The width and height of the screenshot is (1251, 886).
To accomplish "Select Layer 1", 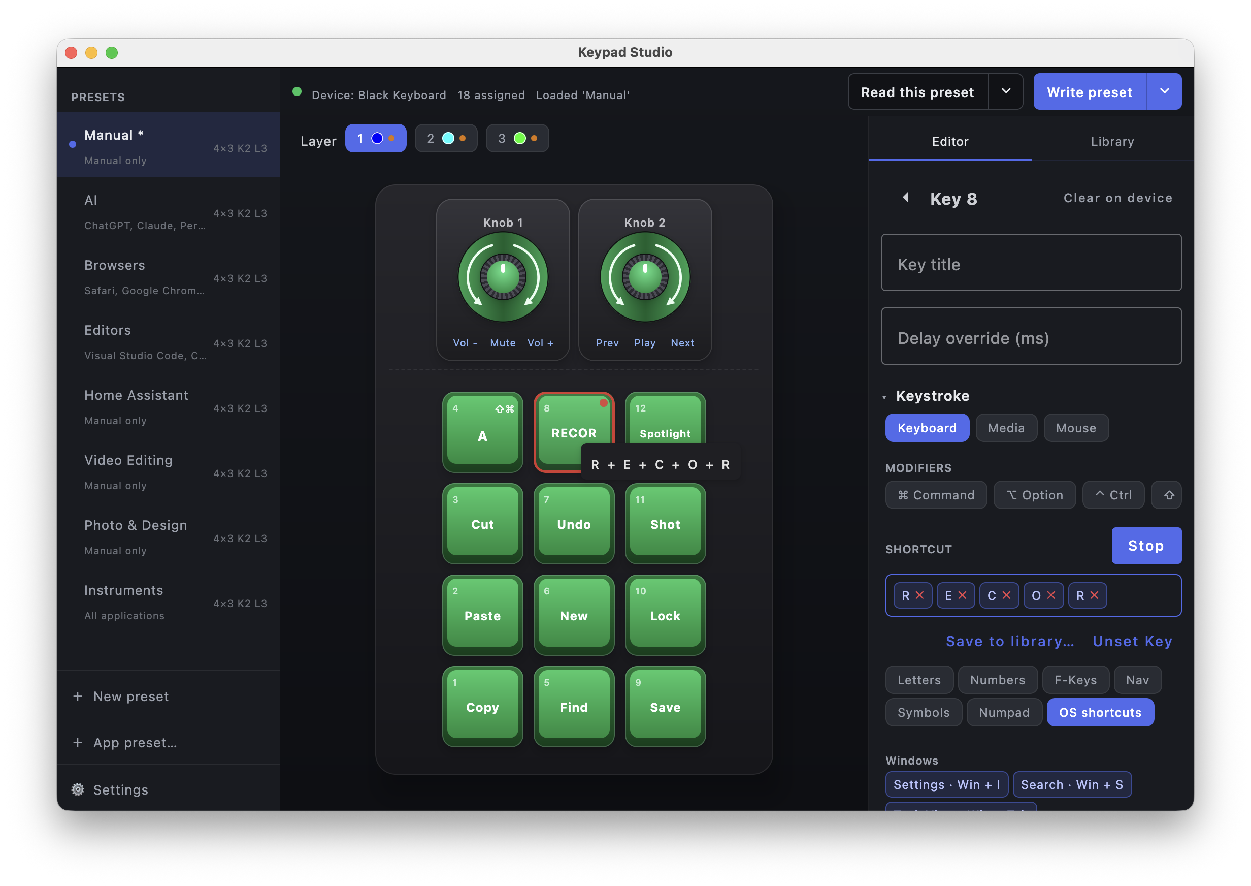I will (376, 138).
